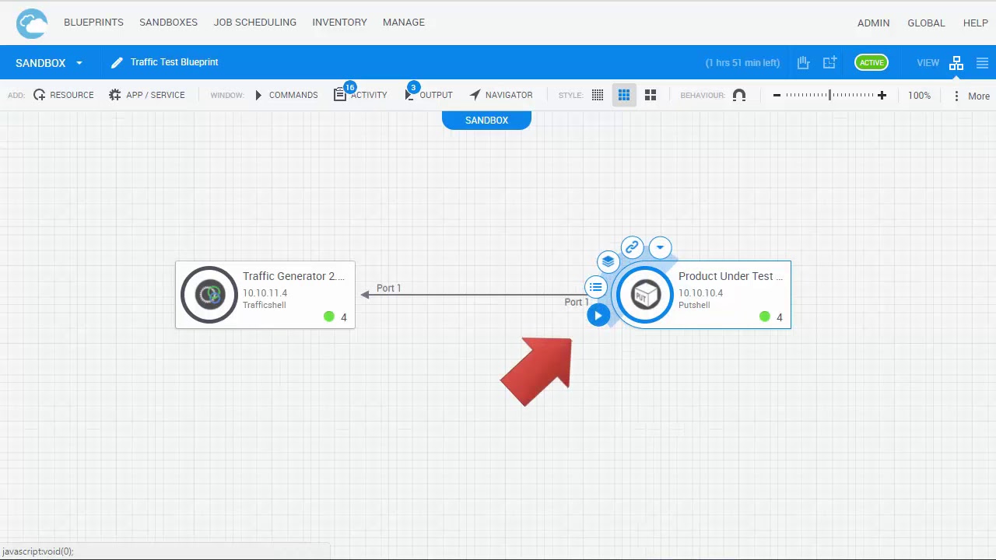Image resolution: width=996 pixels, height=560 pixels.
Task: Click the remaining time text
Action: (742, 63)
